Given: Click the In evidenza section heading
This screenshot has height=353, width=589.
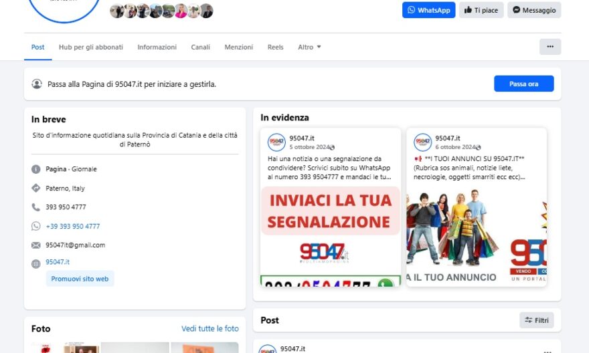Looking at the screenshot, I should tap(284, 118).
